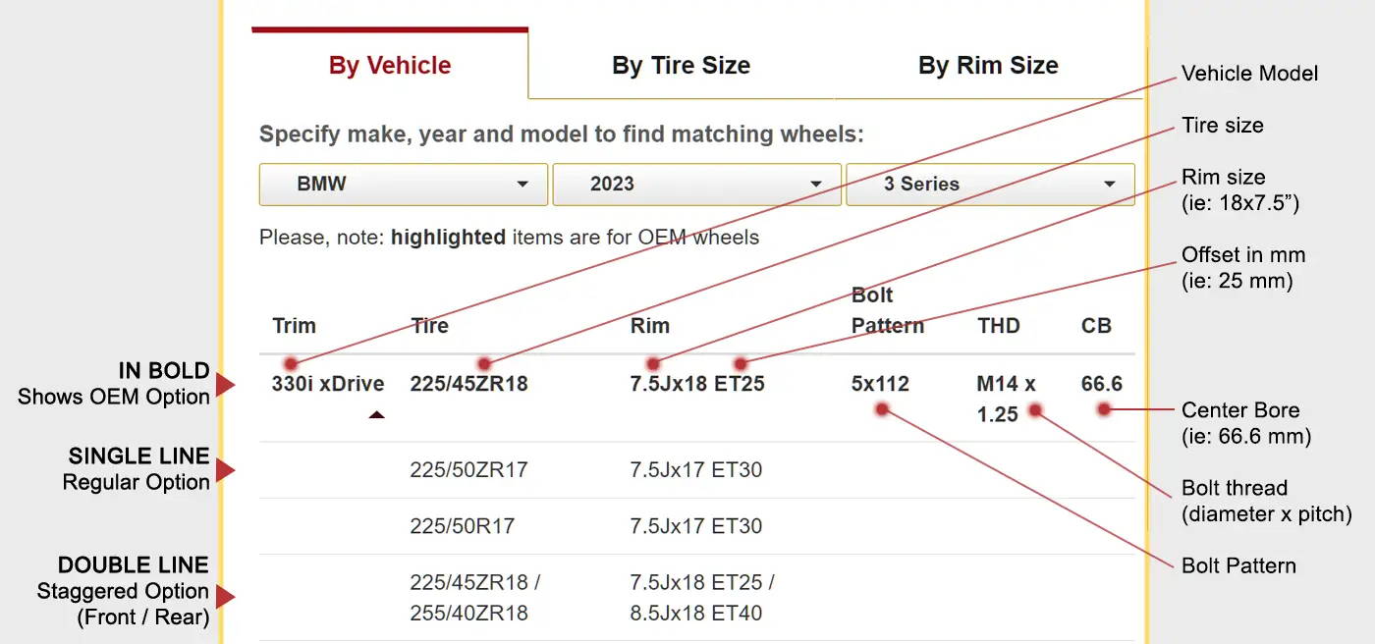This screenshot has height=644, width=1375.
Task: Open the 3 Series model dropdown
Action: tap(990, 184)
